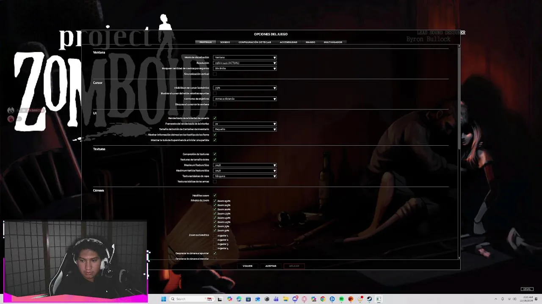Viewport: 542px width, 304px height.
Task: Open the CONFIGURACIÓN DE TECLAS tab
Action: (x=254, y=42)
